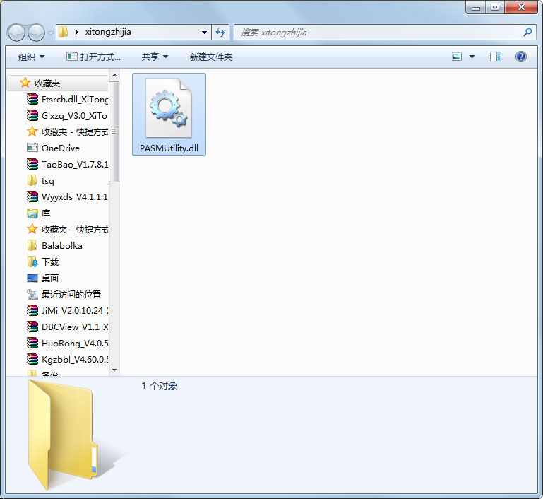This screenshot has height=499, width=543.
Task: Click the 打开方式... toolbar button
Action: (x=93, y=57)
